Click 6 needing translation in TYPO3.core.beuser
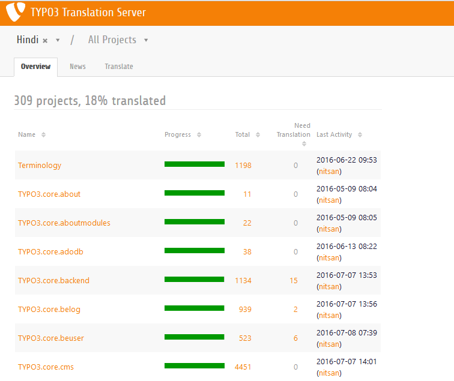Screen dimensions: 454x381 (295, 338)
